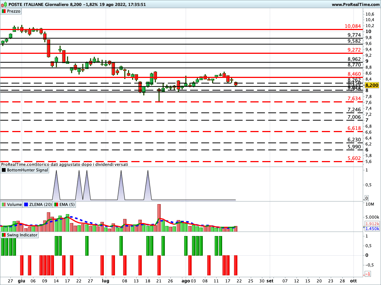Click the EMA (5) legend color icon
Image resolution: width=381 pixels, height=285 pixels.
click(x=56, y=204)
